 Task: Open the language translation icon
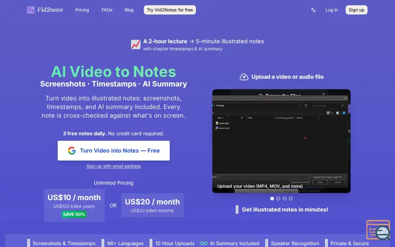[313, 10]
